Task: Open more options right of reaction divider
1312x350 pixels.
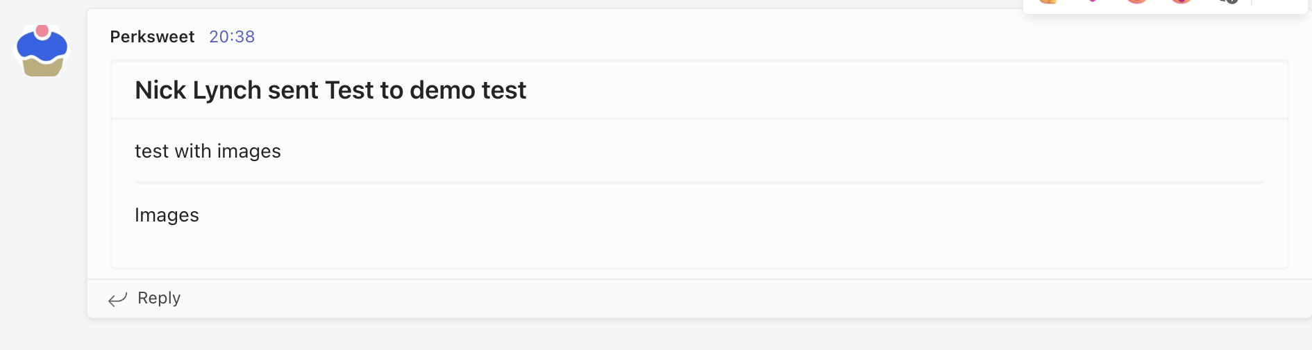Action: click(x=1279, y=2)
